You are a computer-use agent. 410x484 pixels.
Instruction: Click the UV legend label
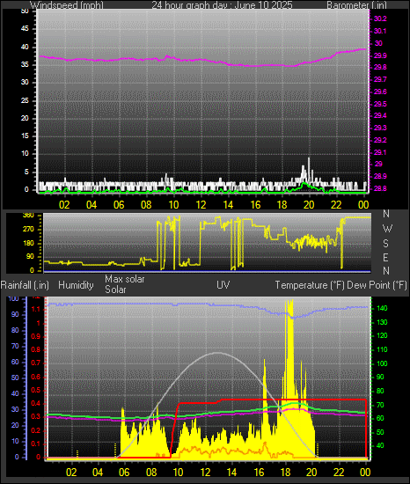point(223,284)
